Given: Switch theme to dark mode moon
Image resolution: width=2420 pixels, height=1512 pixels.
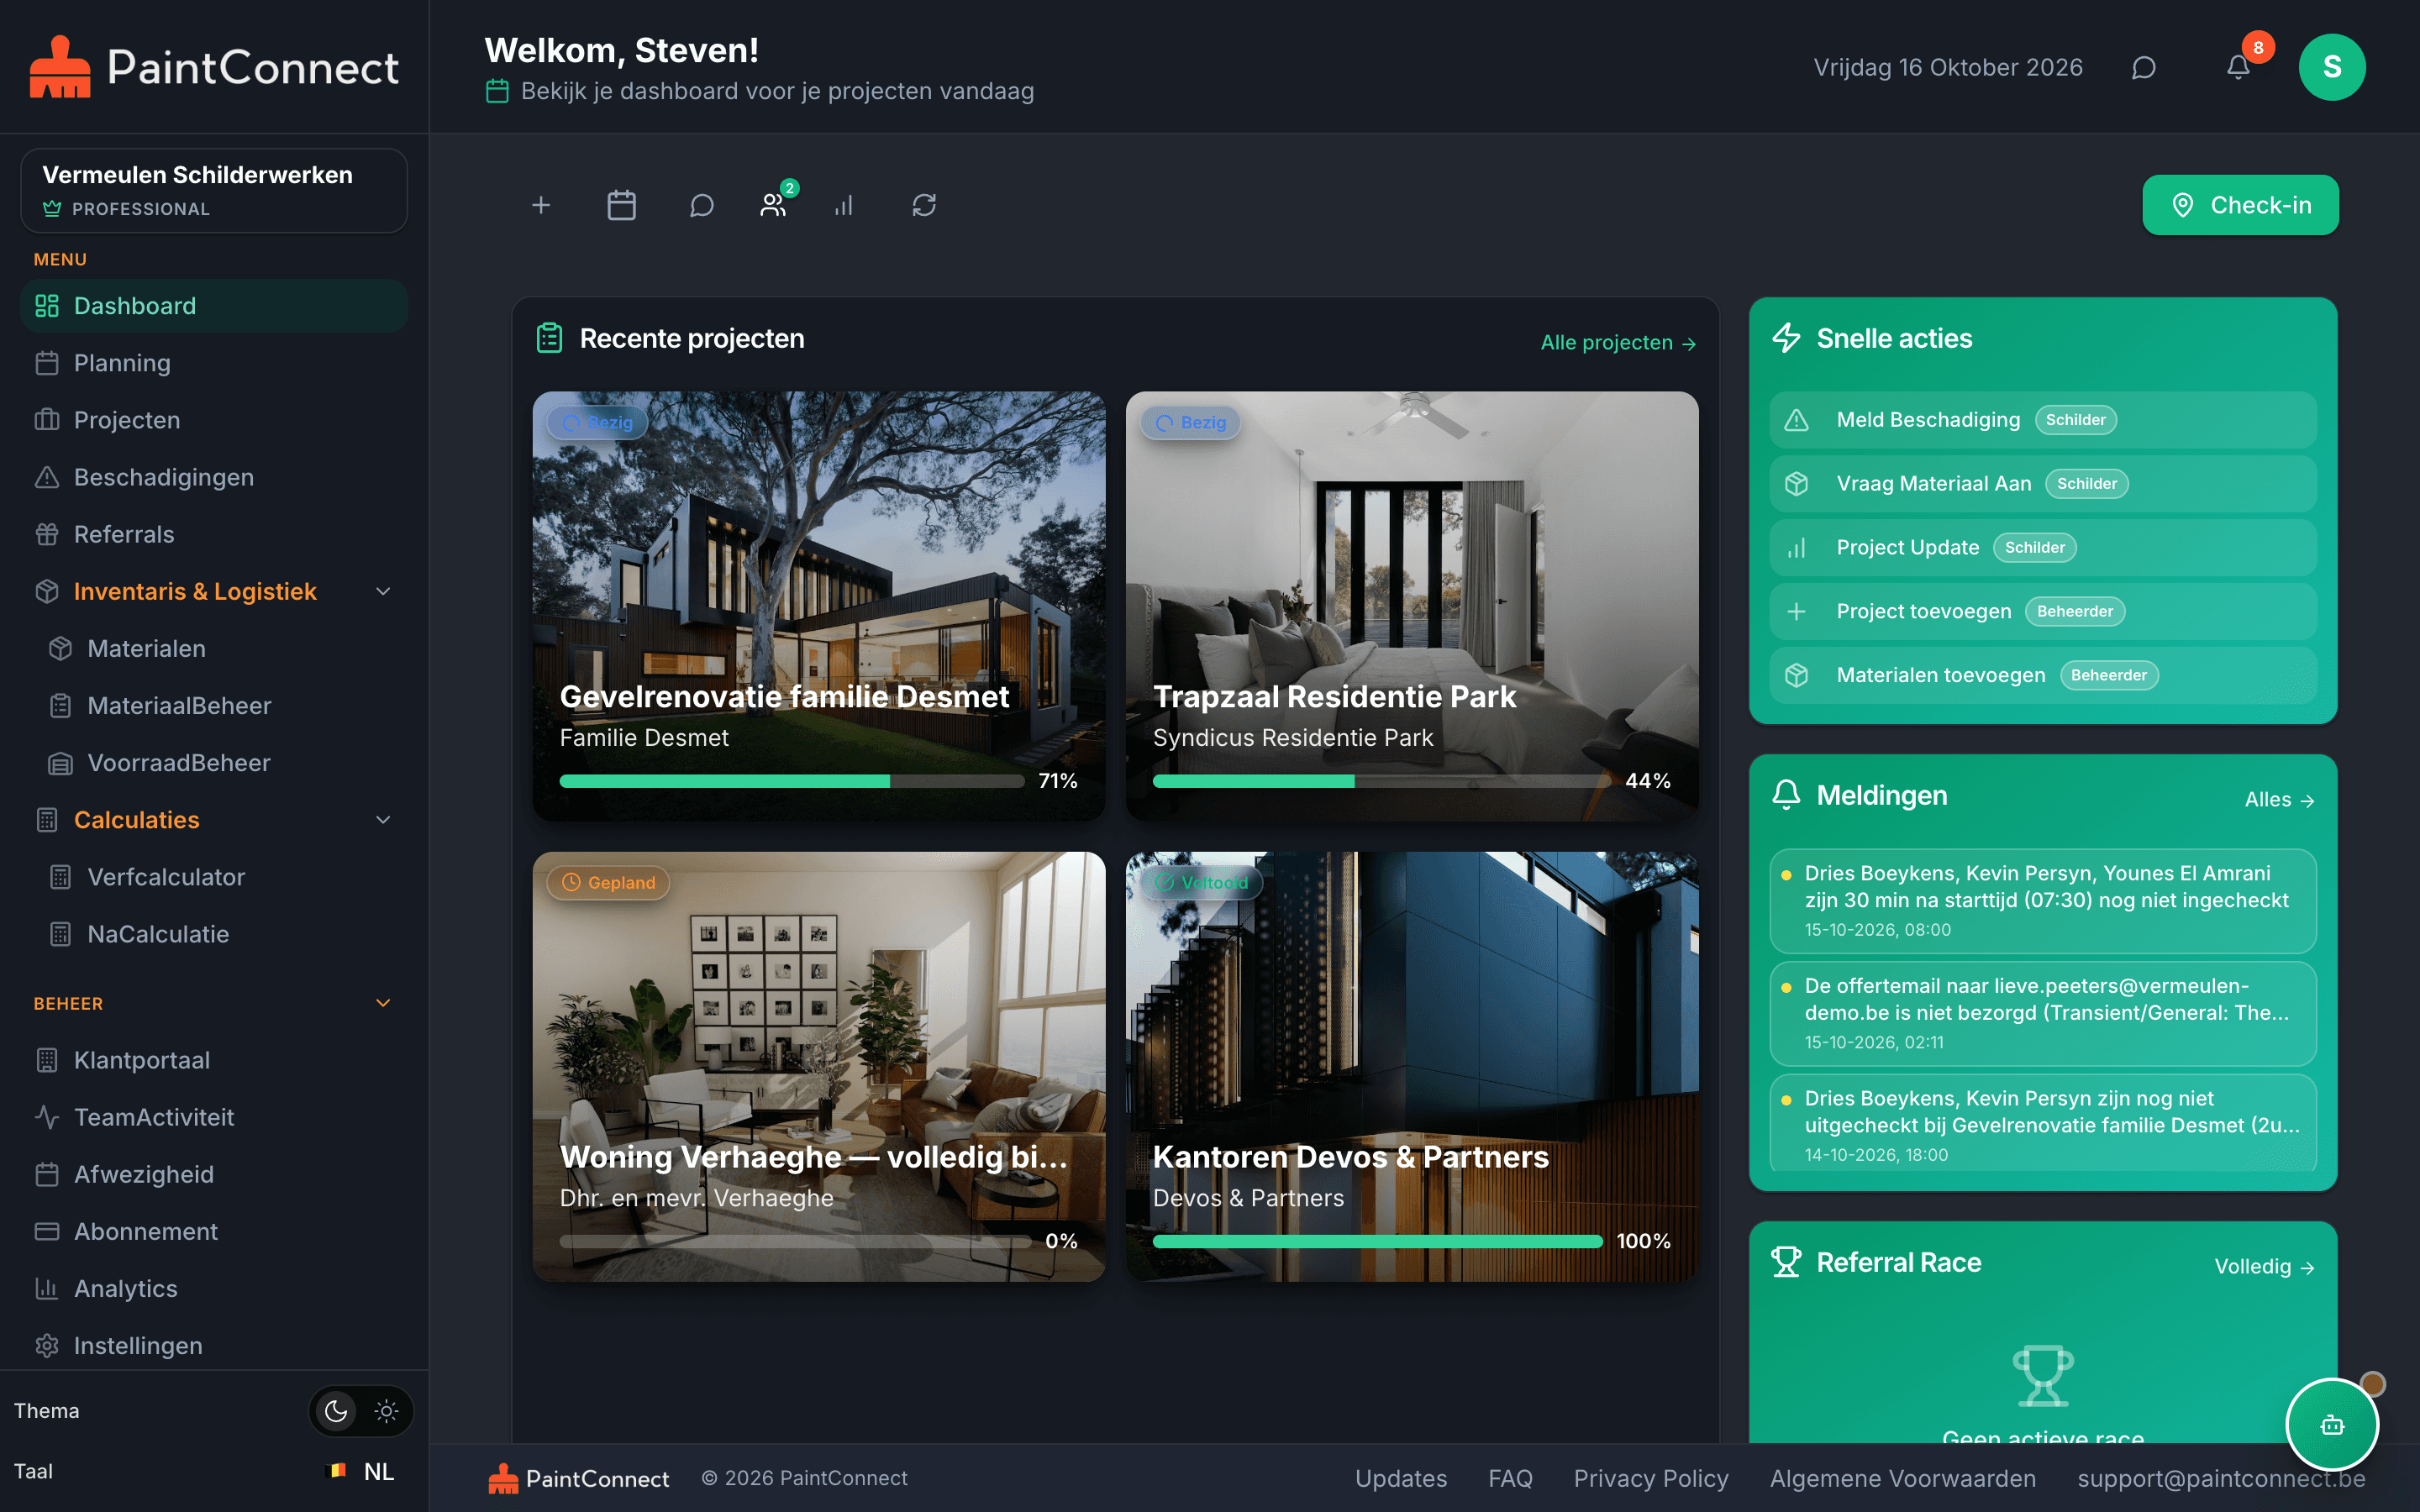Looking at the screenshot, I should (336, 1411).
